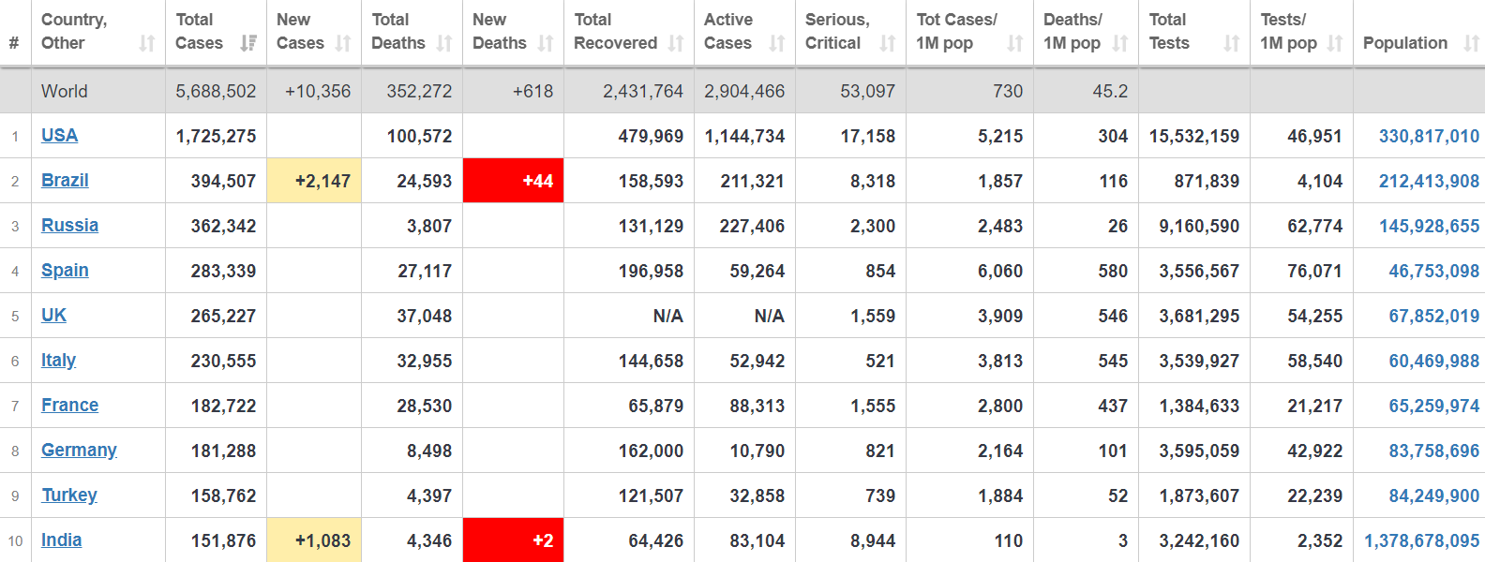The image size is (1485, 562).
Task: Sort by New Cases using arrow icon
Action: [343, 43]
